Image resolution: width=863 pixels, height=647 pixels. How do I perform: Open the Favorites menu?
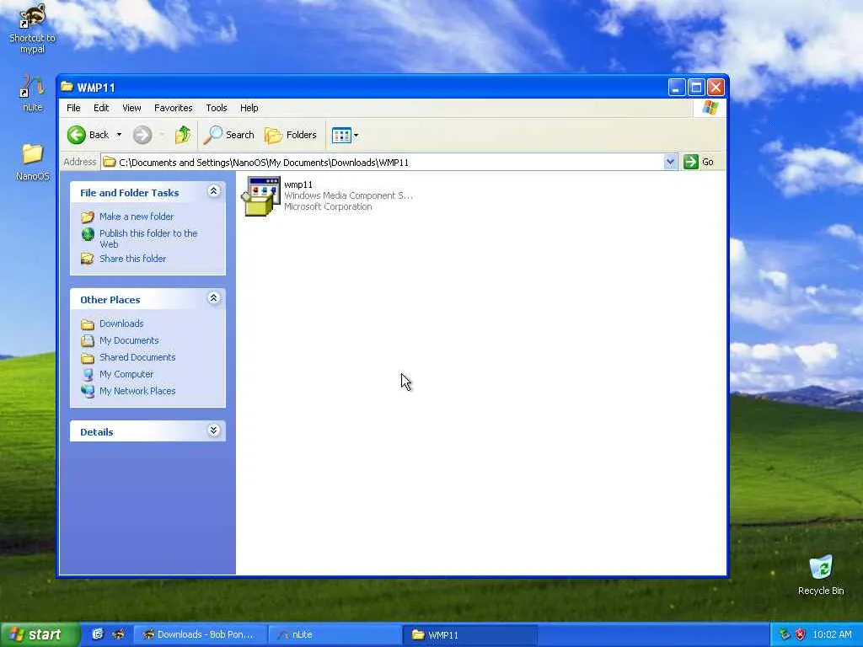point(174,108)
